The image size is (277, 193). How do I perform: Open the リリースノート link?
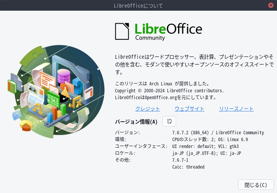236,109
